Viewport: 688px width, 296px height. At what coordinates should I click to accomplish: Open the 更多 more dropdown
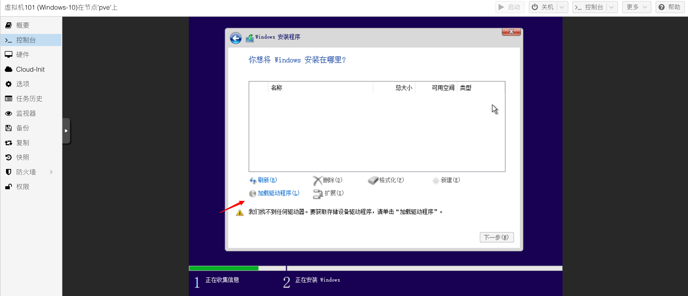(x=637, y=7)
